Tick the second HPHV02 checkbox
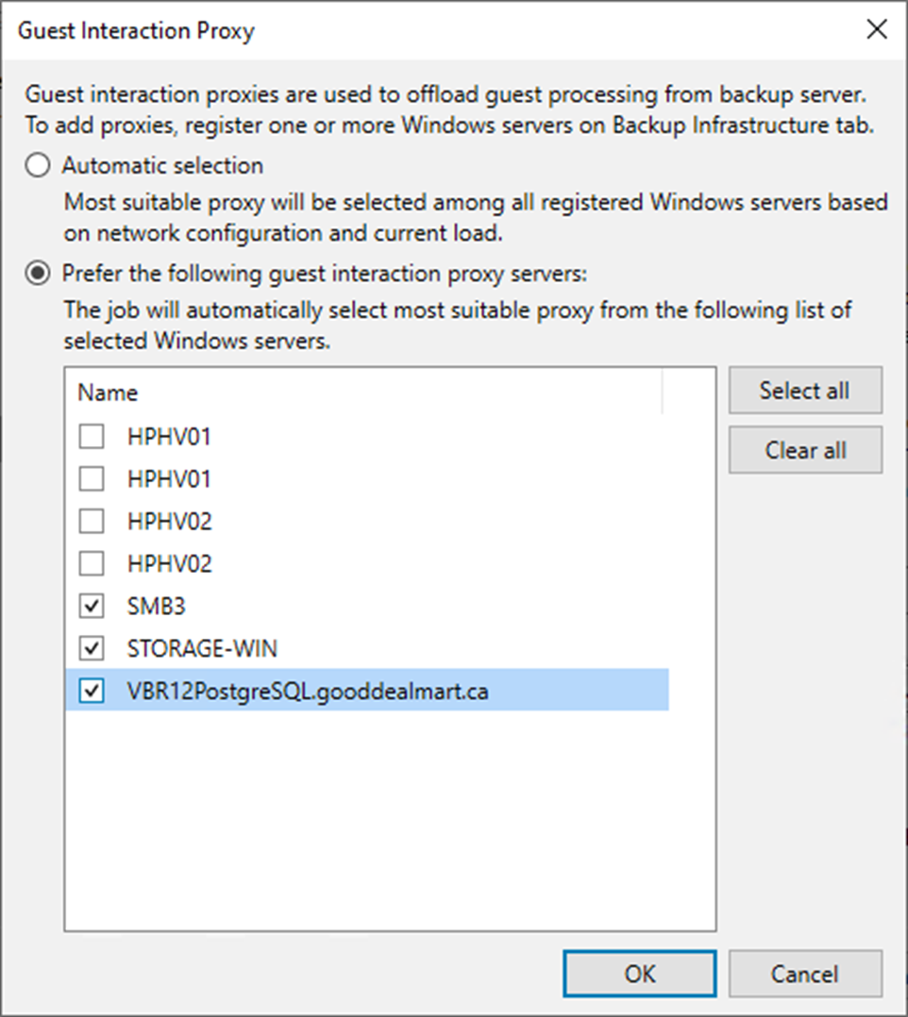 [x=92, y=564]
